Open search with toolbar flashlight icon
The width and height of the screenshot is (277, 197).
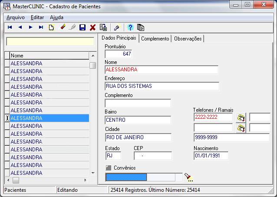point(117,27)
